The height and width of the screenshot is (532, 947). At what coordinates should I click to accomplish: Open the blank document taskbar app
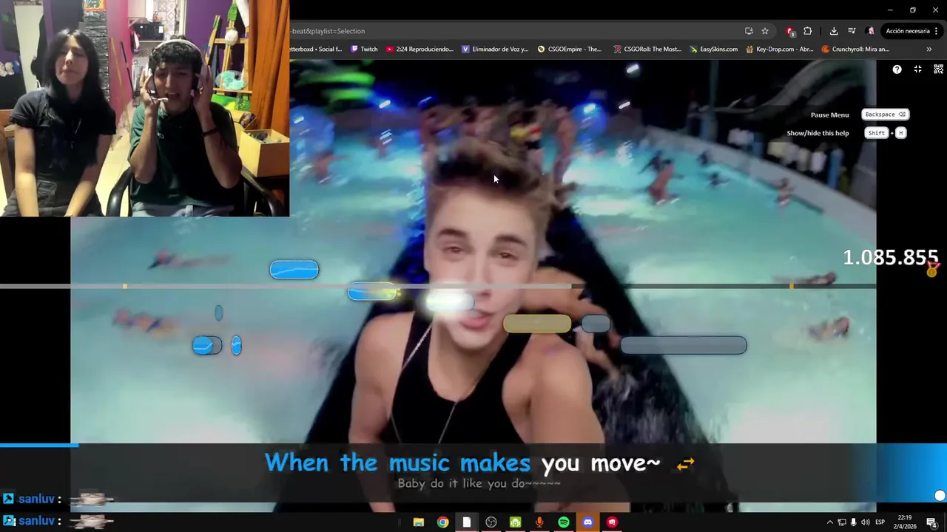(x=467, y=522)
